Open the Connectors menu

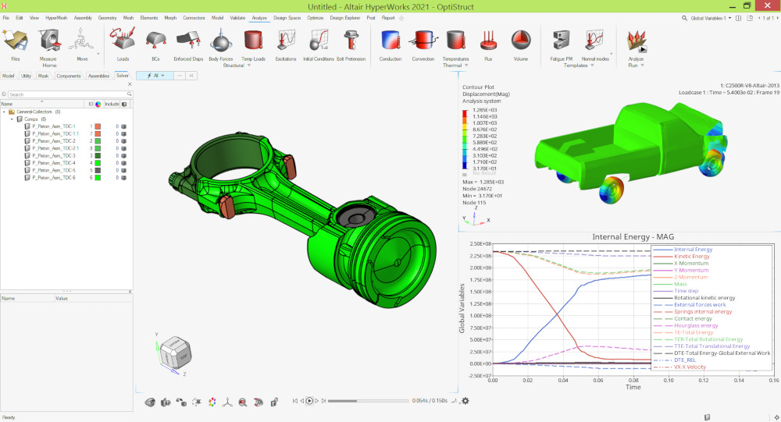pyautogui.click(x=194, y=18)
